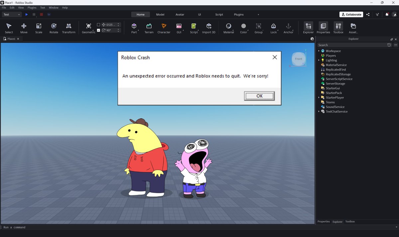Open the Material picker
Screen dimensions: 399x237
point(229,28)
